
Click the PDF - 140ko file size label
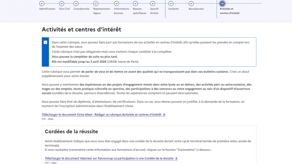(x=48, y=119)
